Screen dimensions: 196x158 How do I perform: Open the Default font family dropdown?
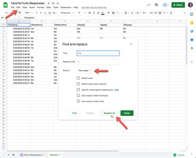tap(67, 13)
